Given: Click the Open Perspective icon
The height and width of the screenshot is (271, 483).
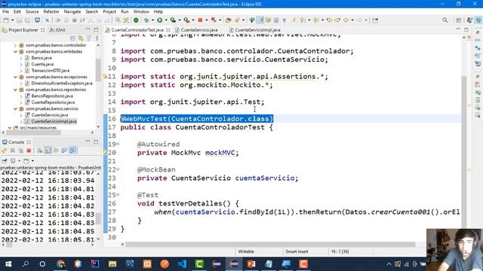Looking at the screenshot, I should click(459, 20).
